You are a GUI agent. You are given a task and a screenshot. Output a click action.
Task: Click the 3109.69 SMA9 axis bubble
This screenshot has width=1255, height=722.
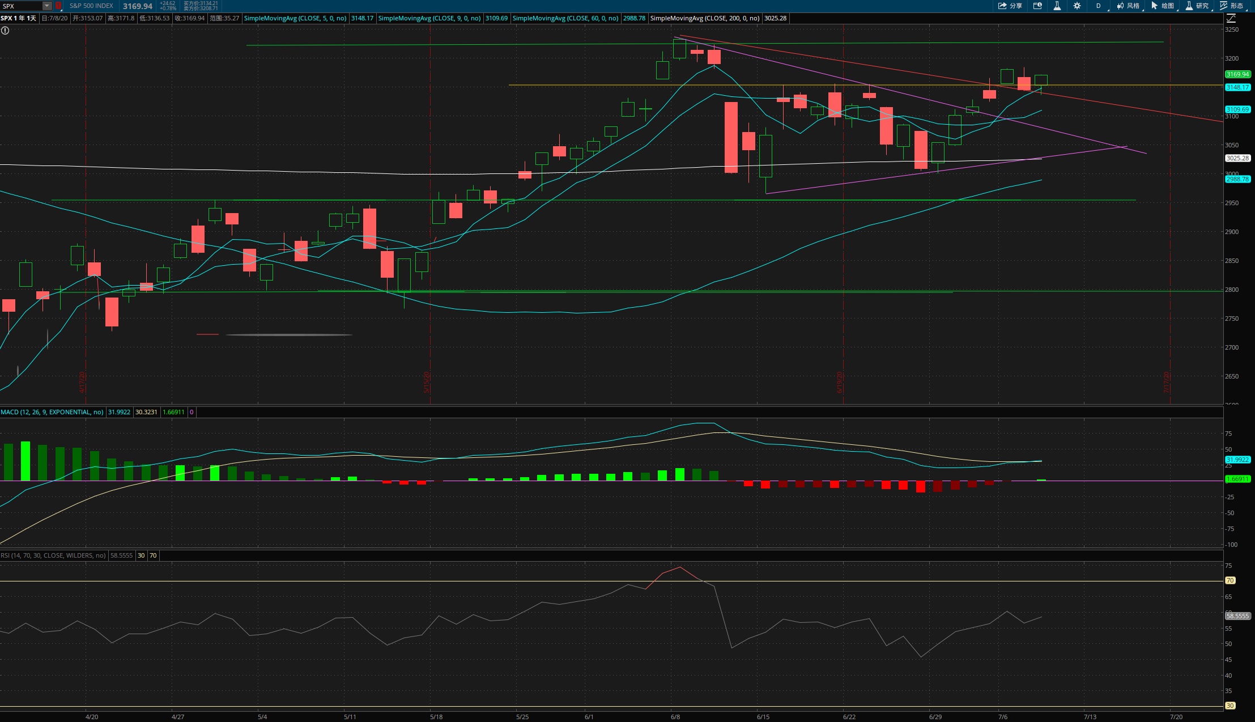(1237, 109)
